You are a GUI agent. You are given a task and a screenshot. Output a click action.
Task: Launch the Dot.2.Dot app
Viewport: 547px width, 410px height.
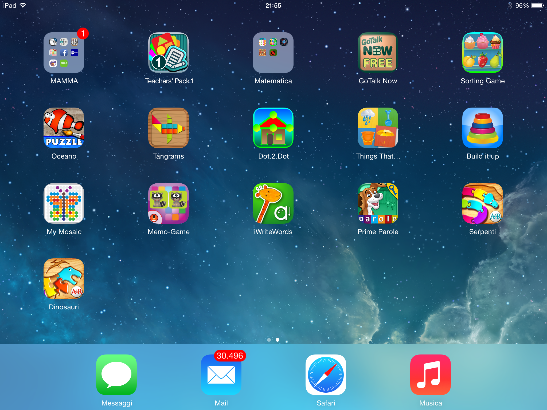(x=273, y=128)
